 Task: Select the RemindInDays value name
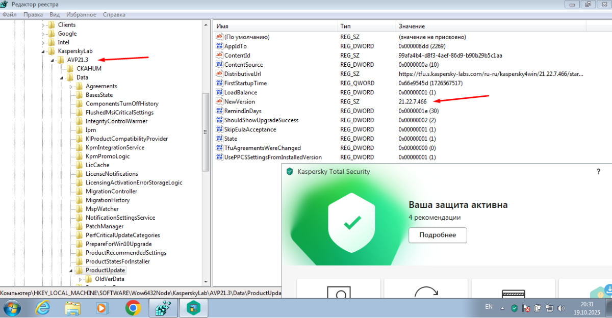click(x=243, y=111)
